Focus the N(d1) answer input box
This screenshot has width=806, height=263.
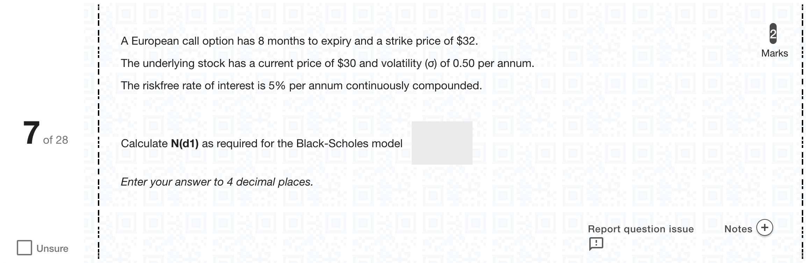click(x=442, y=143)
